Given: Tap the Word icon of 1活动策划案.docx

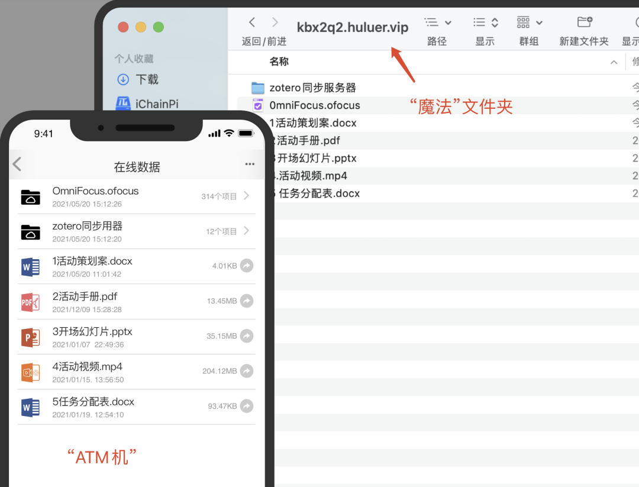Looking at the screenshot, I should [31, 267].
